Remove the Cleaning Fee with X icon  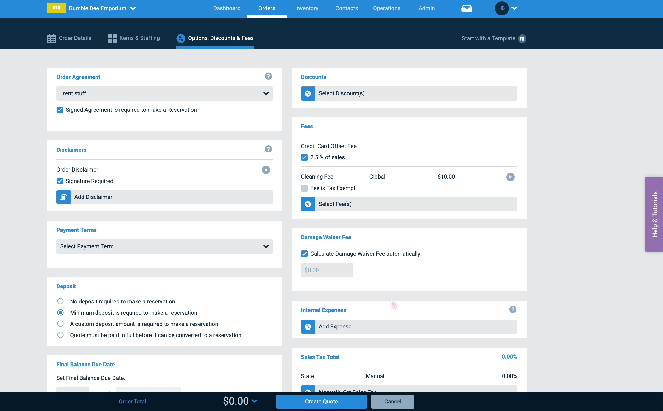pyautogui.click(x=510, y=177)
